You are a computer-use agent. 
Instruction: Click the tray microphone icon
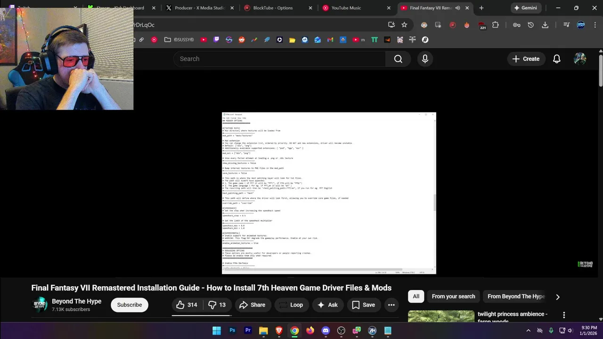click(551, 331)
